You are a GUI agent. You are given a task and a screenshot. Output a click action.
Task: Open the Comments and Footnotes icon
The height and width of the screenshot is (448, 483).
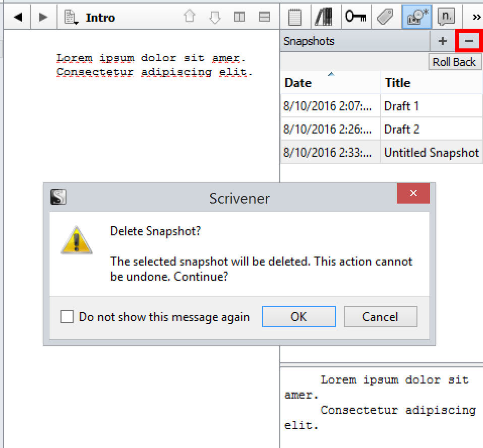[x=445, y=17]
